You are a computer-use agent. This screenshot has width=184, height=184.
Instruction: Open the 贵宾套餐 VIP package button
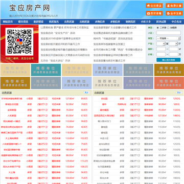(154, 13)
